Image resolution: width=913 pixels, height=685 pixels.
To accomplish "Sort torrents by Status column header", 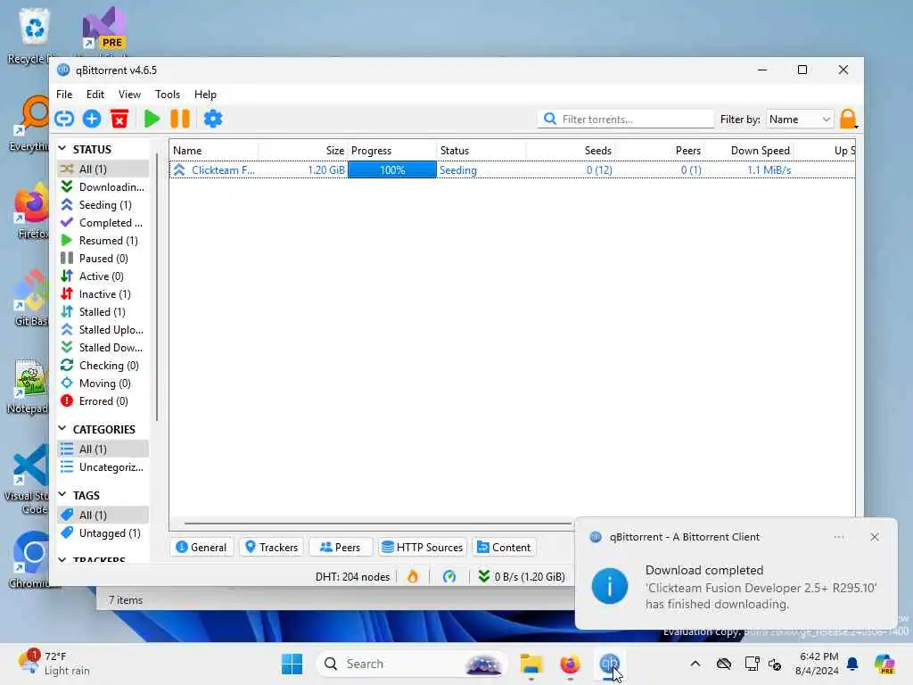I will pos(481,150).
